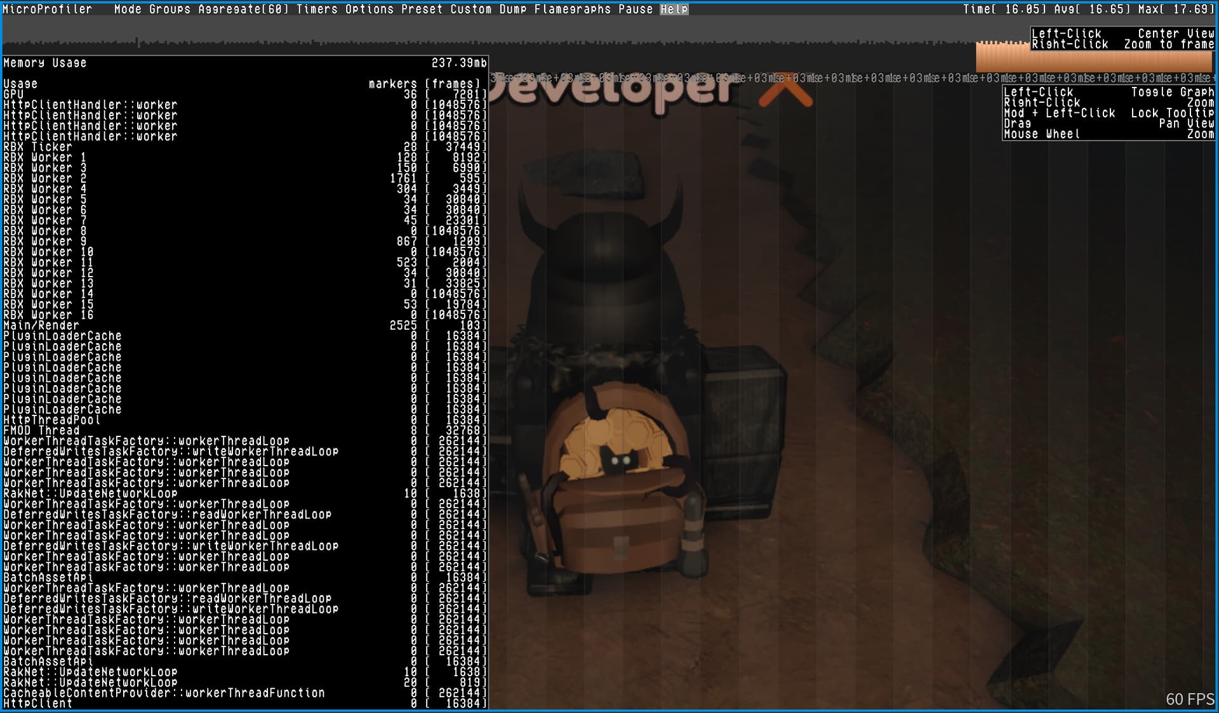Click the highlighted Help menu item
Image resolution: width=1219 pixels, height=713 pixels.
point(674,9)
